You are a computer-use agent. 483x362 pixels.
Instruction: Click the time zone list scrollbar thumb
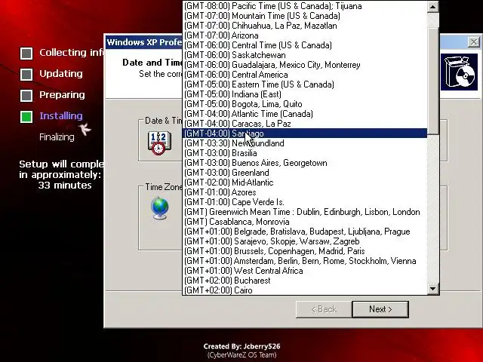pos(432,81)
